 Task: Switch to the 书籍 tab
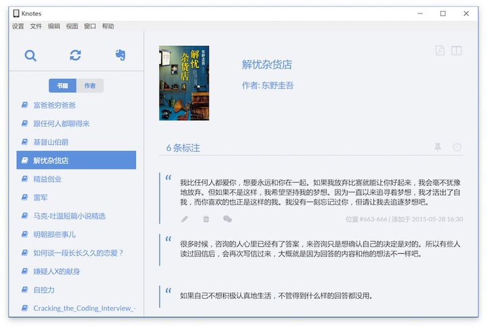[62, 86]
